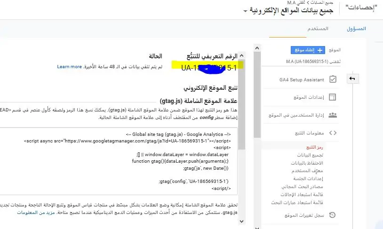Click the إعدادات الموقع layout icon

click(x=333, y=97)
